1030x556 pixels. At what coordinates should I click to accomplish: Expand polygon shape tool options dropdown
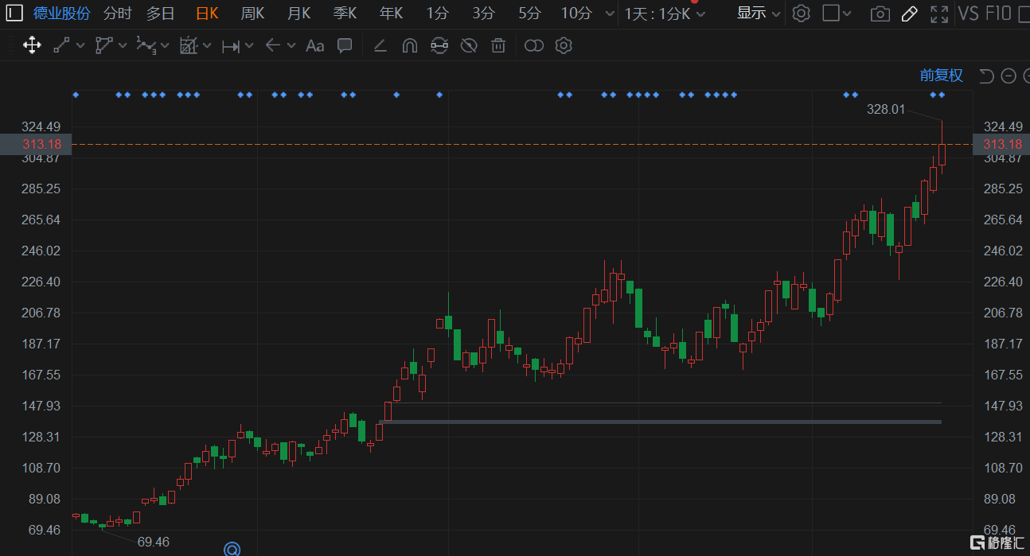tap(123, 45)
